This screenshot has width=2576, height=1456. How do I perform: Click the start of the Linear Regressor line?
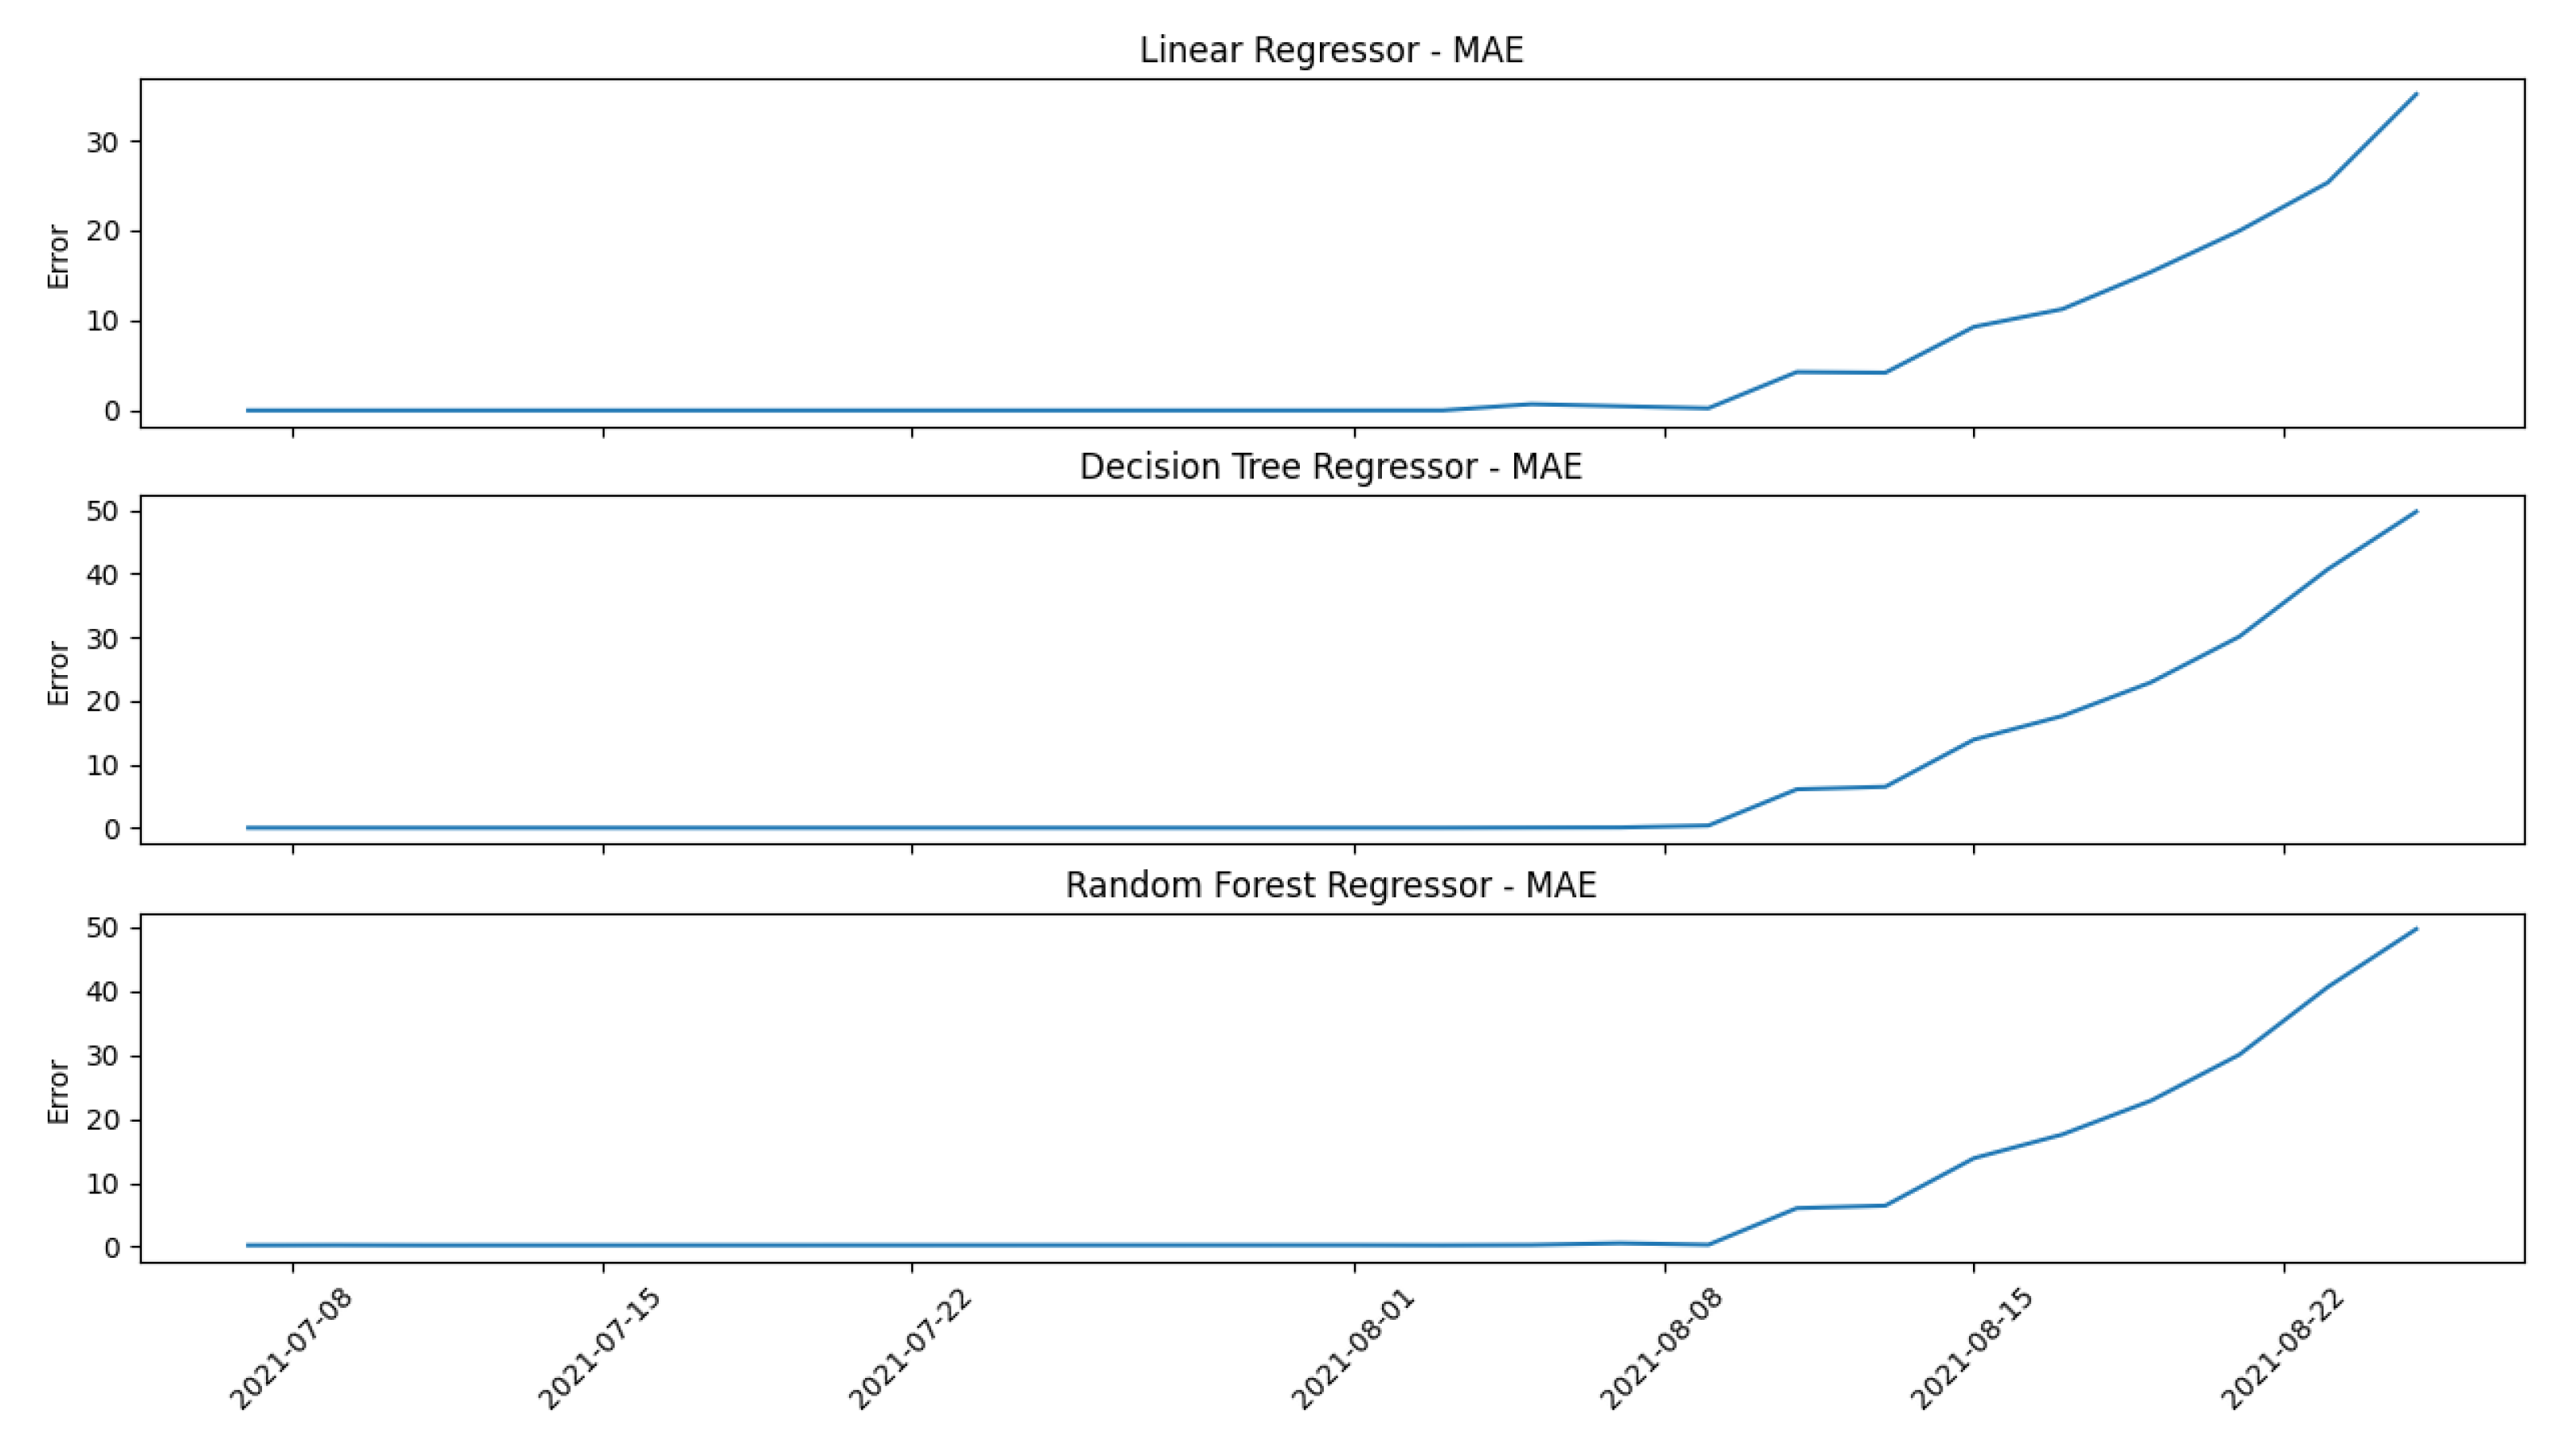[x=248, y=410]
